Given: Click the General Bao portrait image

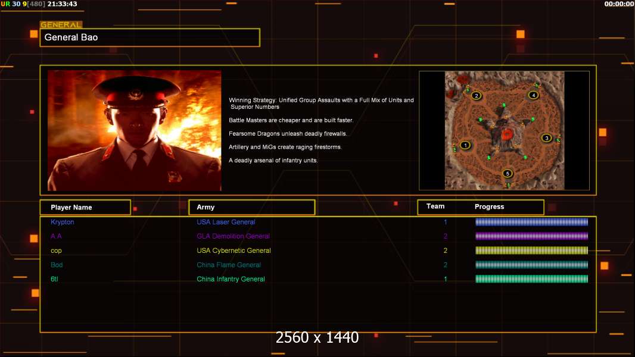Looking at the screenshot, I should (135, 130).
